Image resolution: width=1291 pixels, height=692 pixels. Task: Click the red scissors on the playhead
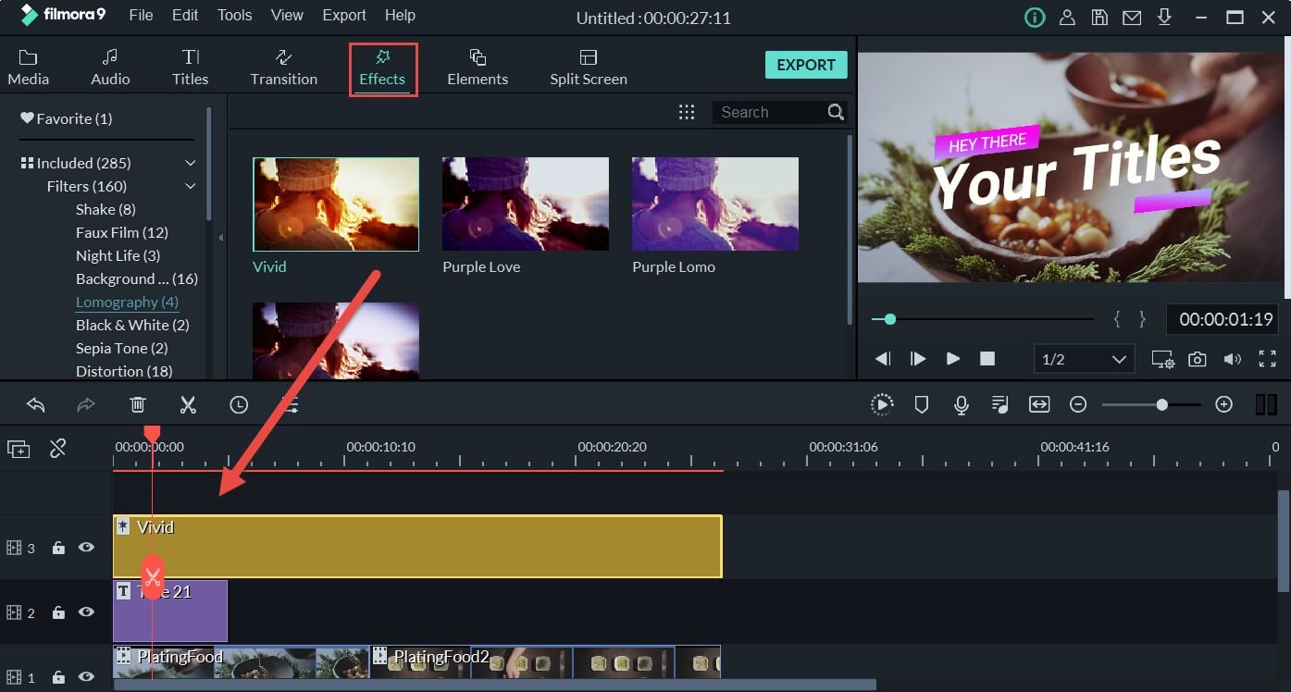[153, 576]
